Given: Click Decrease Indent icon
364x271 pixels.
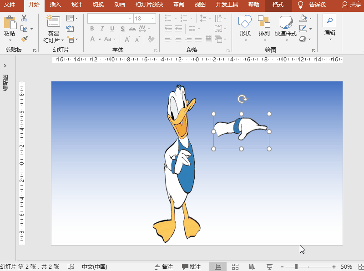Looking at the screenshot, I should 168,29.
